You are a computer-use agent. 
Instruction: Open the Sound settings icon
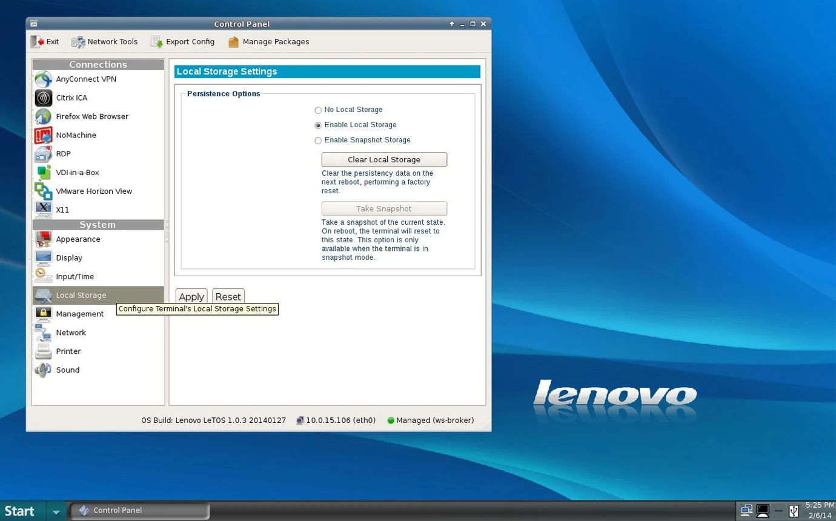[x=43, y=370]
